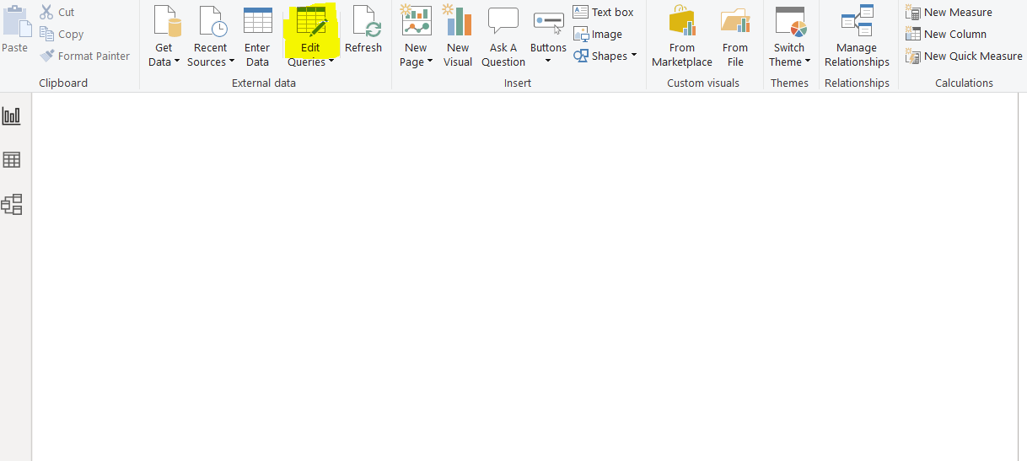1027x461 pixels.
Task: Click From Marketplace custom visuals icon
Action: coord(681,21)
